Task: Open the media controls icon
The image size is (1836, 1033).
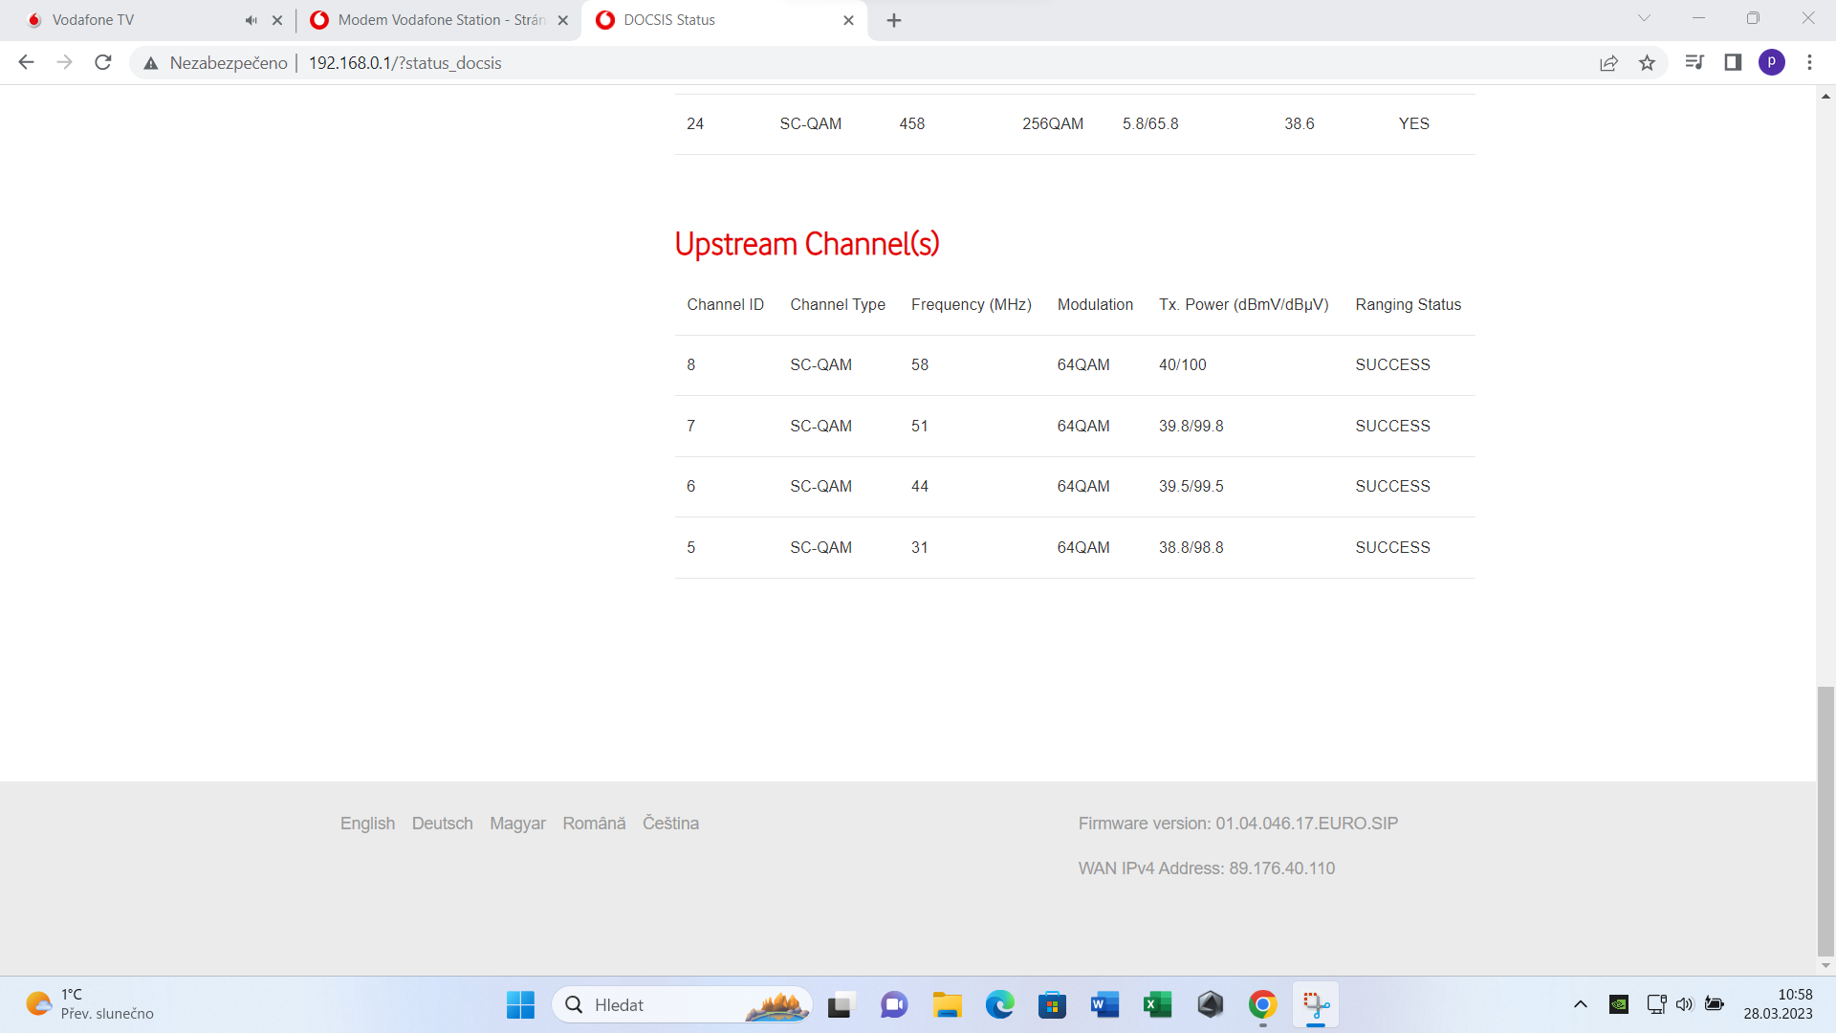Action: tap(1694, 62)
